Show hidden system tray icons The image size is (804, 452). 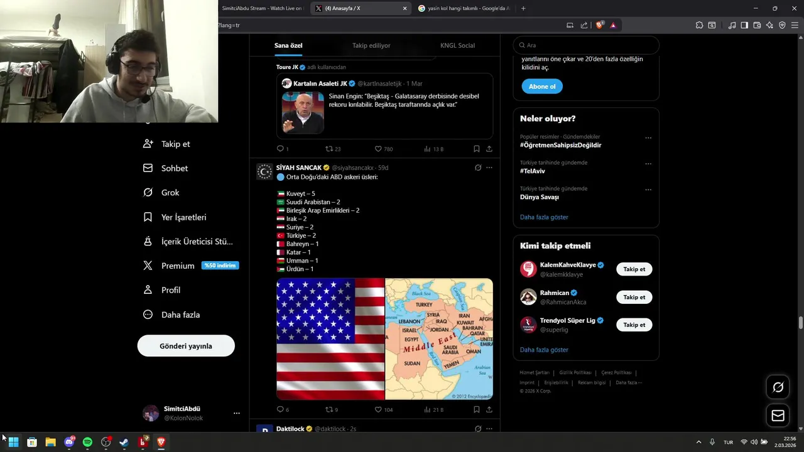pos(698,442)
